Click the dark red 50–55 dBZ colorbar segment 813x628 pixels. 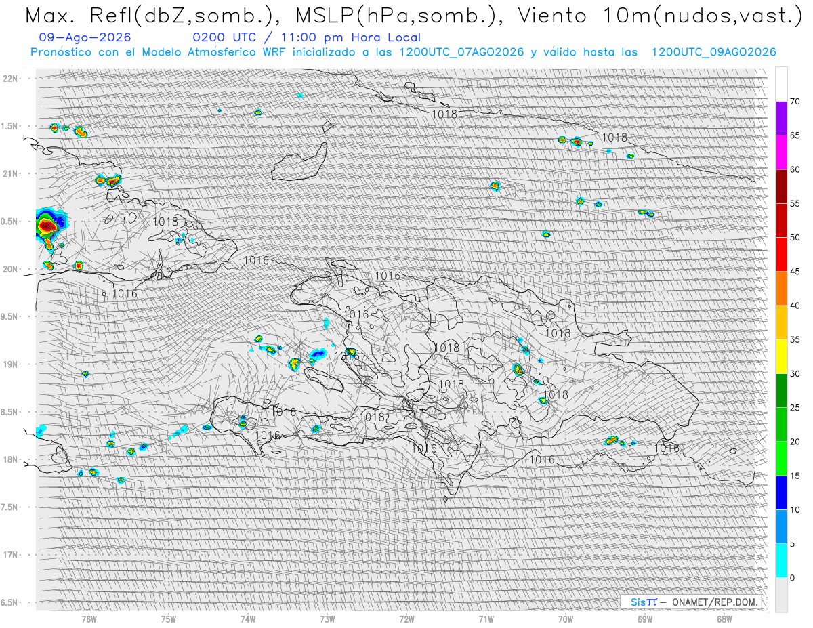point(781,221)
